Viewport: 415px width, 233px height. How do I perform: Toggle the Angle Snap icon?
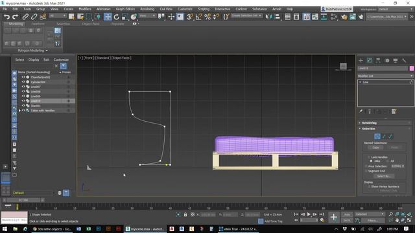198,17
